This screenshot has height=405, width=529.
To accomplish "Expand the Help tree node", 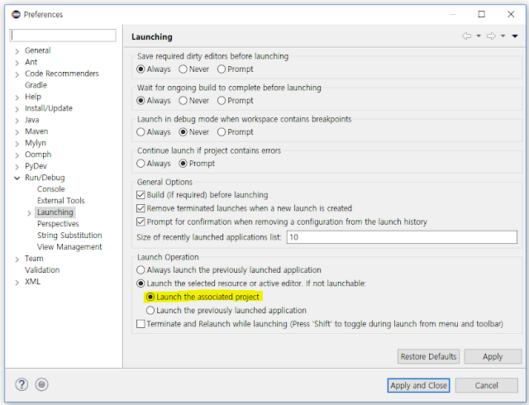I will [17, 98].
